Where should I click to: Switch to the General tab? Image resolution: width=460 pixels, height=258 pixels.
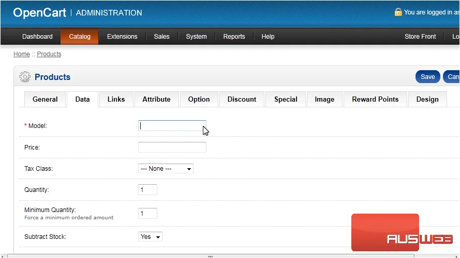[x=45, y=99]
